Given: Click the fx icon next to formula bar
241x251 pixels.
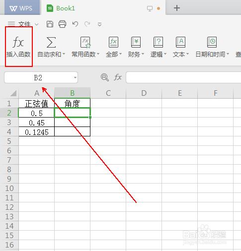Looking at the screenshot, I should (118, 77).
